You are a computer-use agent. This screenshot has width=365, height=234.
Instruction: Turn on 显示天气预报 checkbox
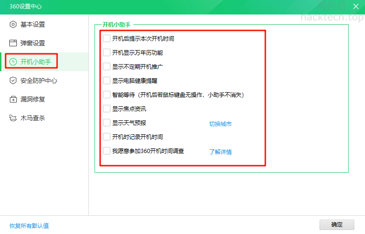pos(107,123)
